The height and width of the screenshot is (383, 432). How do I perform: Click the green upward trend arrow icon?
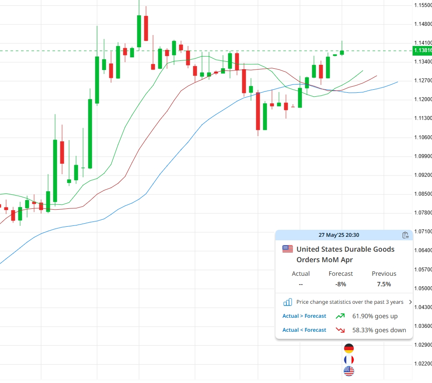point(340,316)
